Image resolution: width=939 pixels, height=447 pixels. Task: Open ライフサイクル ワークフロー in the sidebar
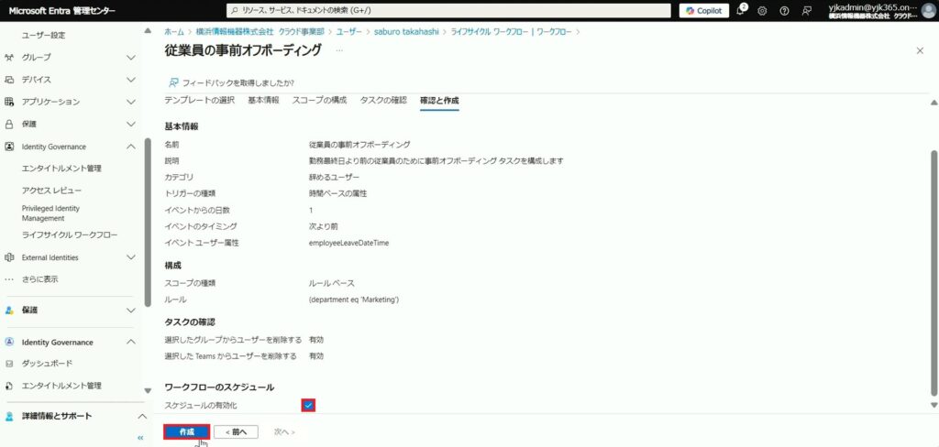coord(70,235)
